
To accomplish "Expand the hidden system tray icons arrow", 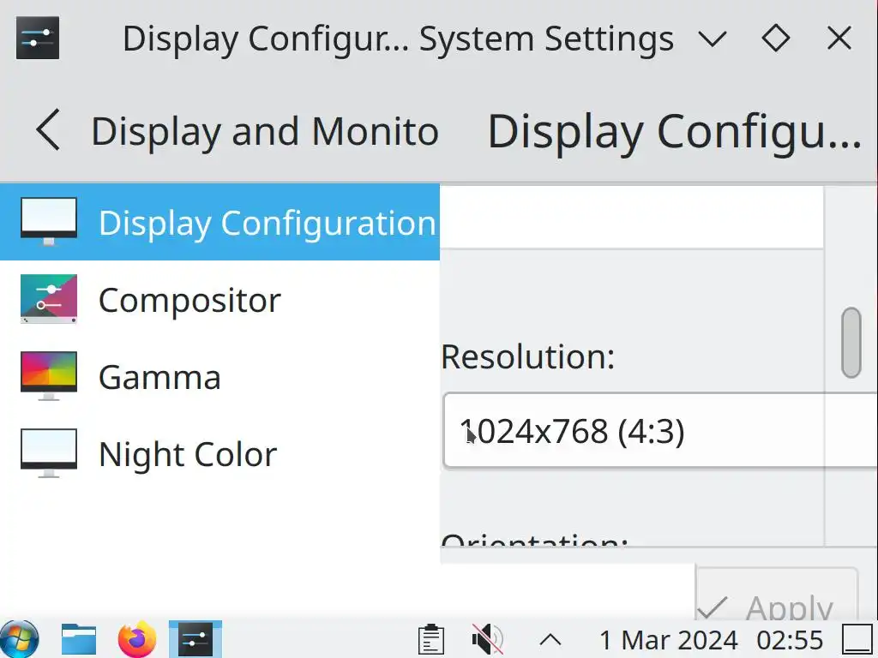I will [550, 639].
